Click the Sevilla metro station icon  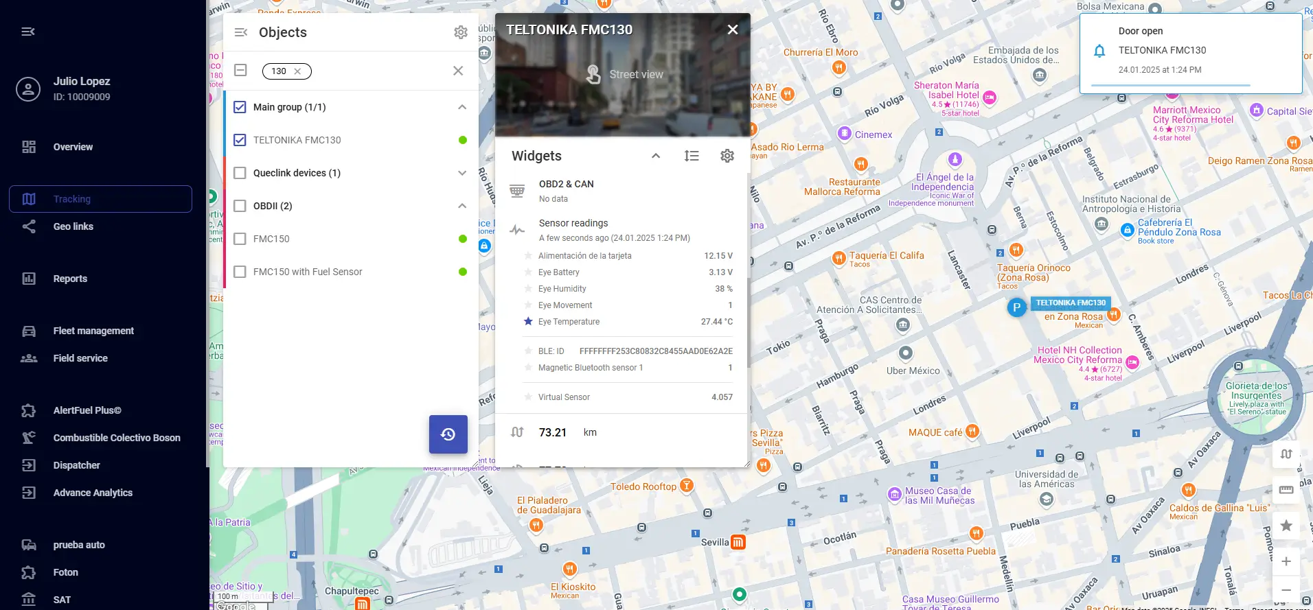[x=738, y=542]
